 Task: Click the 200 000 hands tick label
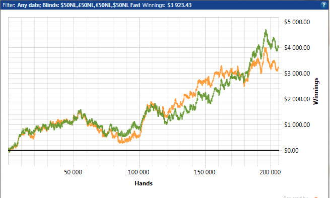pyautogui.click(x=270, y=172)
